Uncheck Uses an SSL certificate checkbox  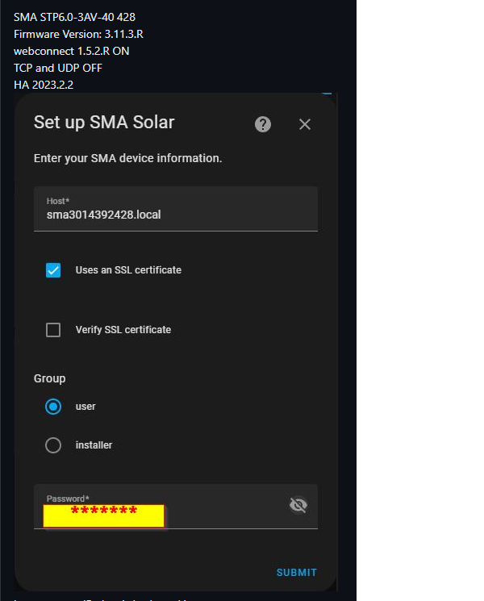click(53, 269)
